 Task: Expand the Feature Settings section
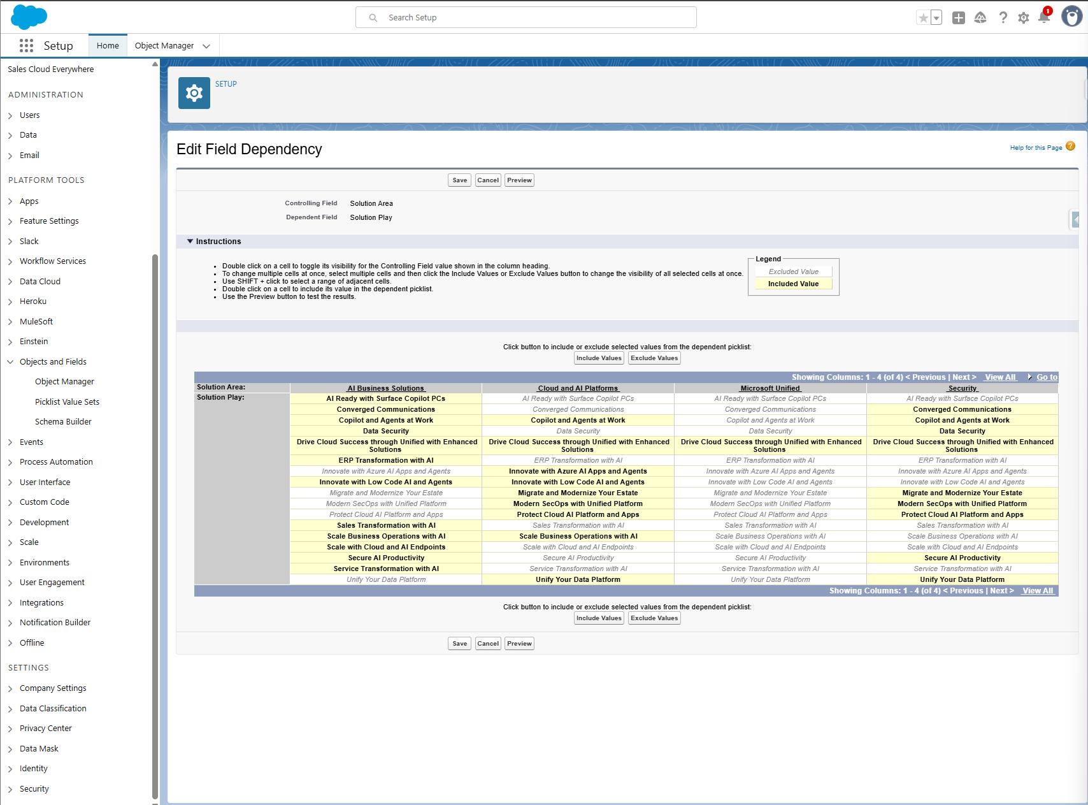coord(10,221)
